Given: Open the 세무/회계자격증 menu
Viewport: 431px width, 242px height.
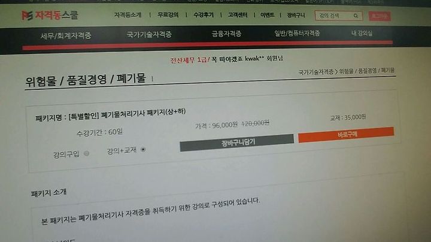Looking at the screenshot, I should (66, 36).
